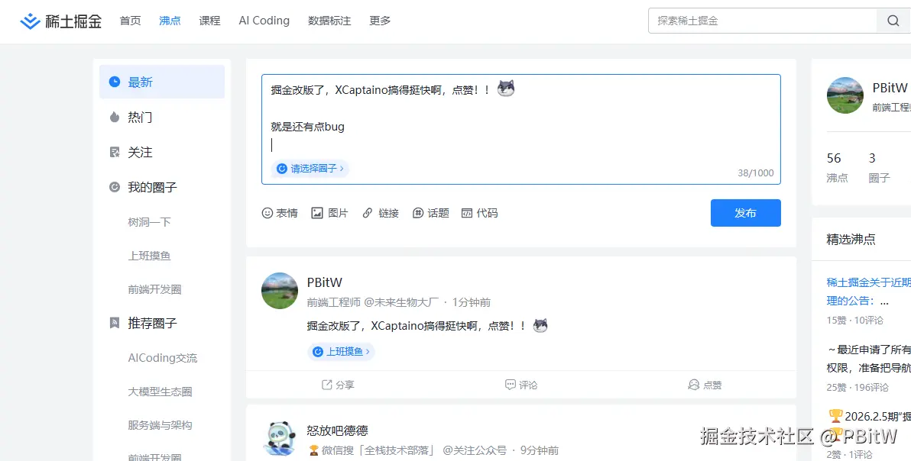Expand the 更多 navigation menu
Screen dimensions: 911x461
click(380, 21)
